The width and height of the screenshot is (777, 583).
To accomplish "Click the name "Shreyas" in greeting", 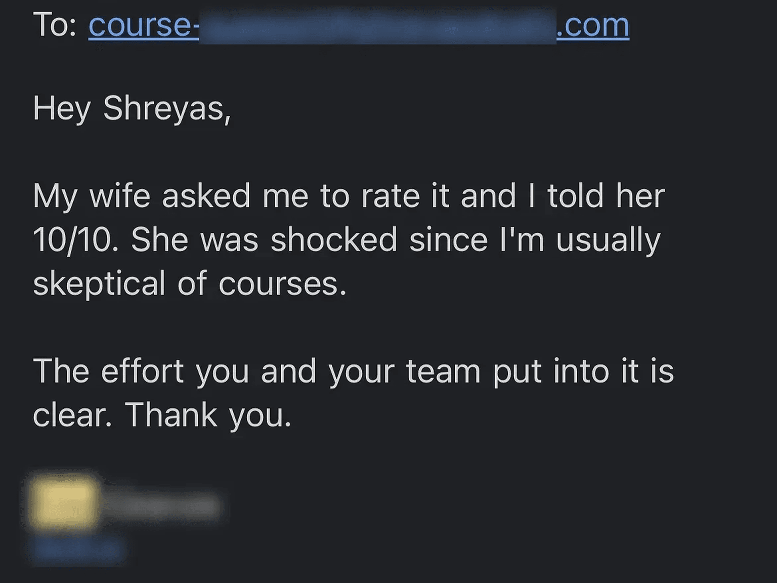I will tap(167, 108).
